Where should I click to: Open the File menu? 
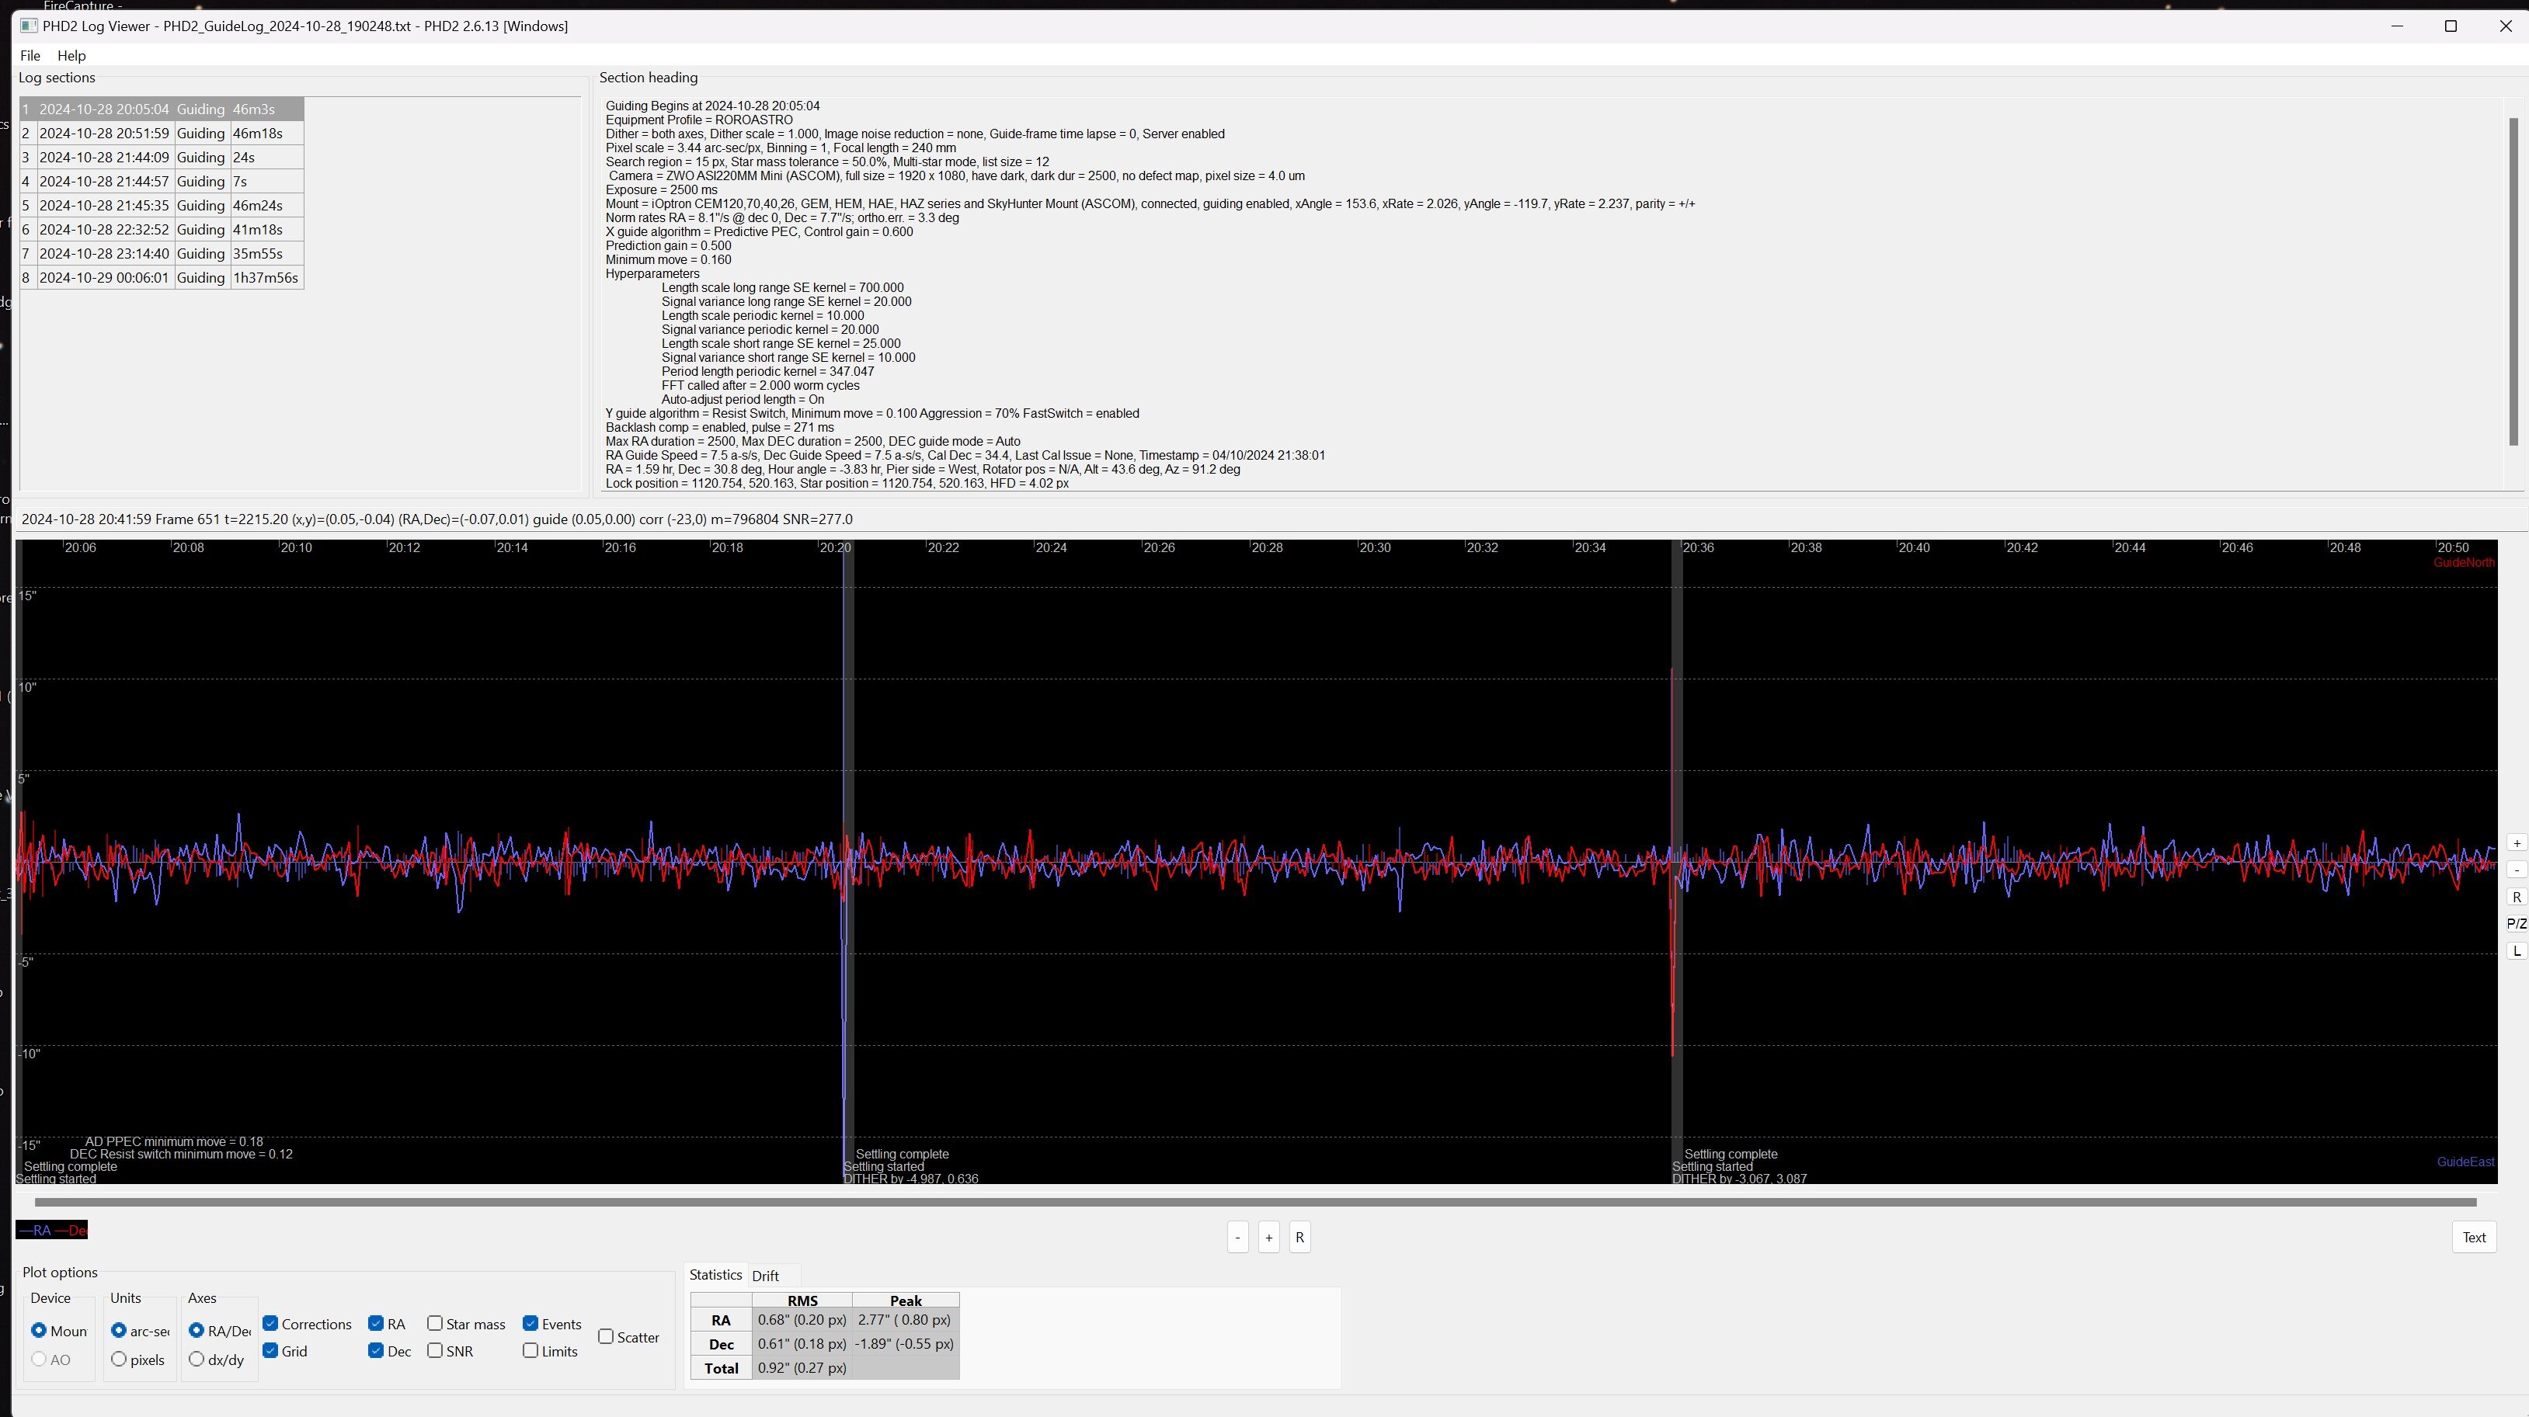(30, 55)
